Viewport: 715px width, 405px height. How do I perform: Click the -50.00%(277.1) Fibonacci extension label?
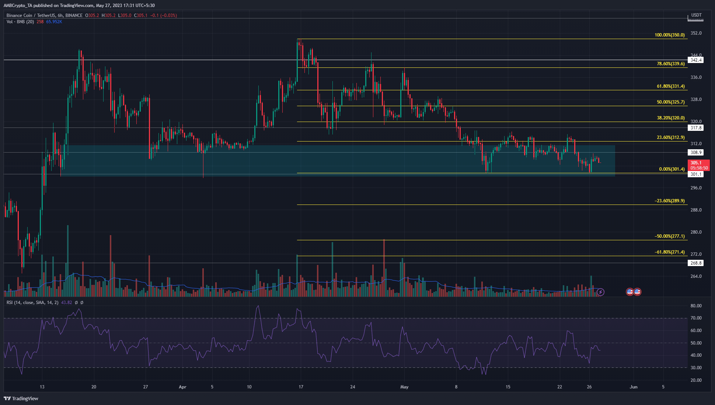[x=670, y=236]
